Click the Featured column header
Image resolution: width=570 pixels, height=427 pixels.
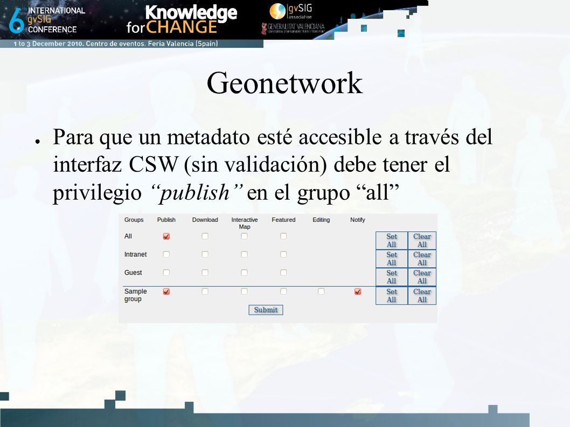click(283, 220)
